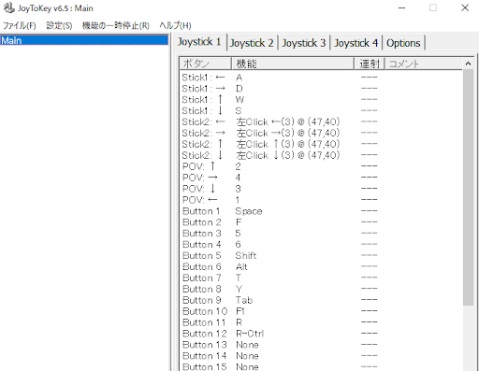Click the JoyToKey app icon in title bar

pyautogui.click(x=8, y=7)
